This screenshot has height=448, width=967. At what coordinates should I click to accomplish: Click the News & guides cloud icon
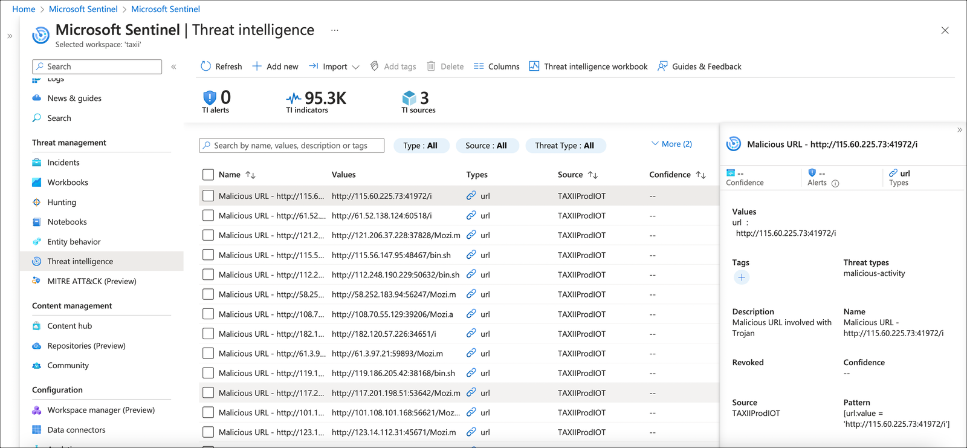[37, 98]
